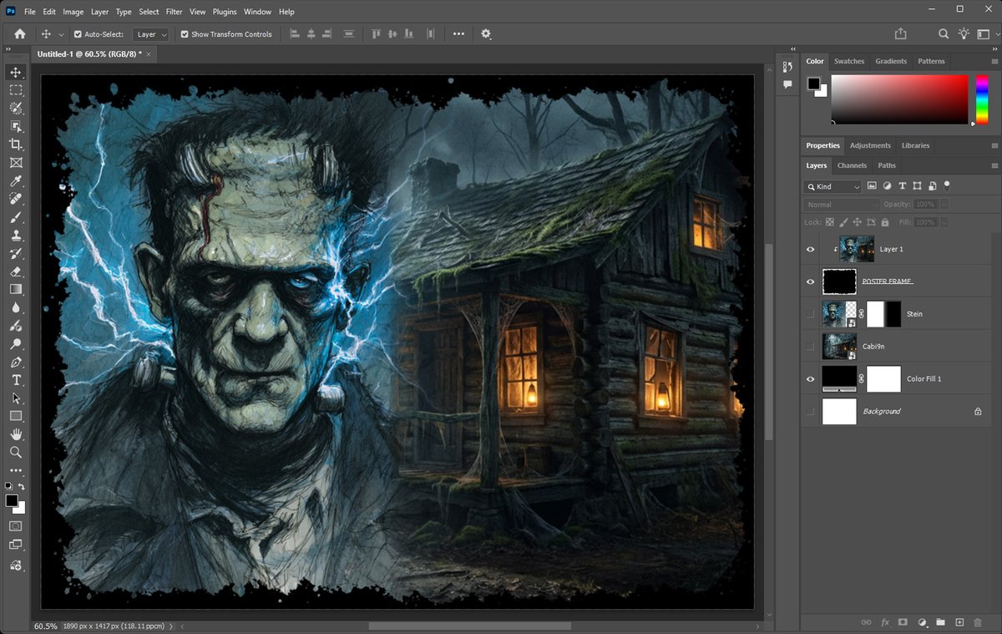
Task: Click the Home icon in options bar
Action: click(x=19, y=34)
